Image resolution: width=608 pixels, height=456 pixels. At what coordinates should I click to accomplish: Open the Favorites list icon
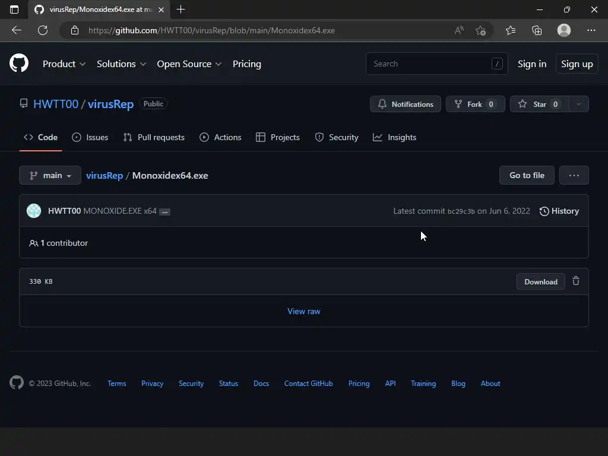pos(511,30)
